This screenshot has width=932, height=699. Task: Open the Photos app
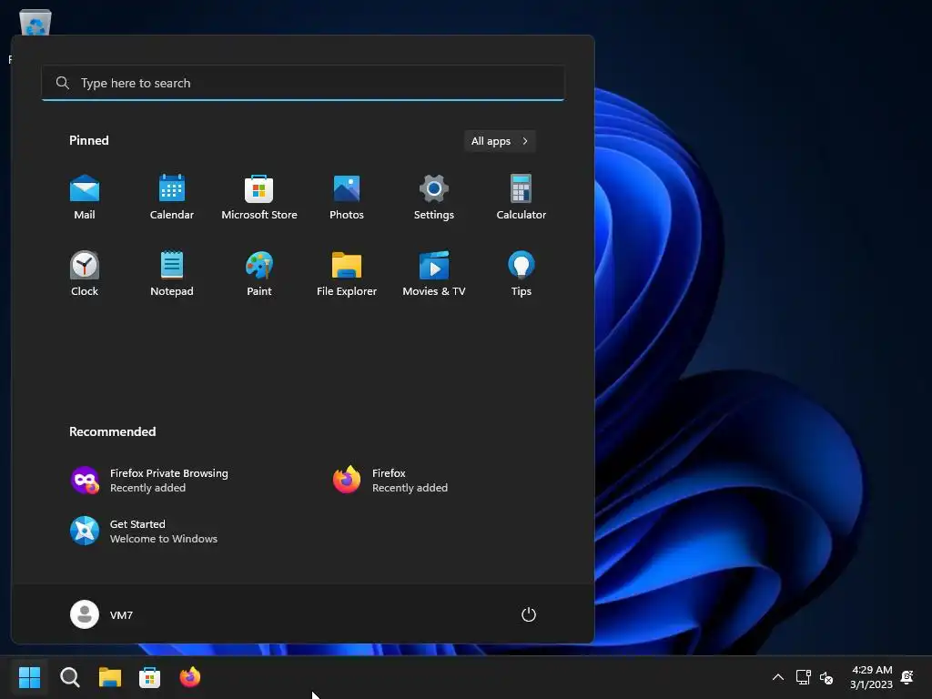(347, 198)
